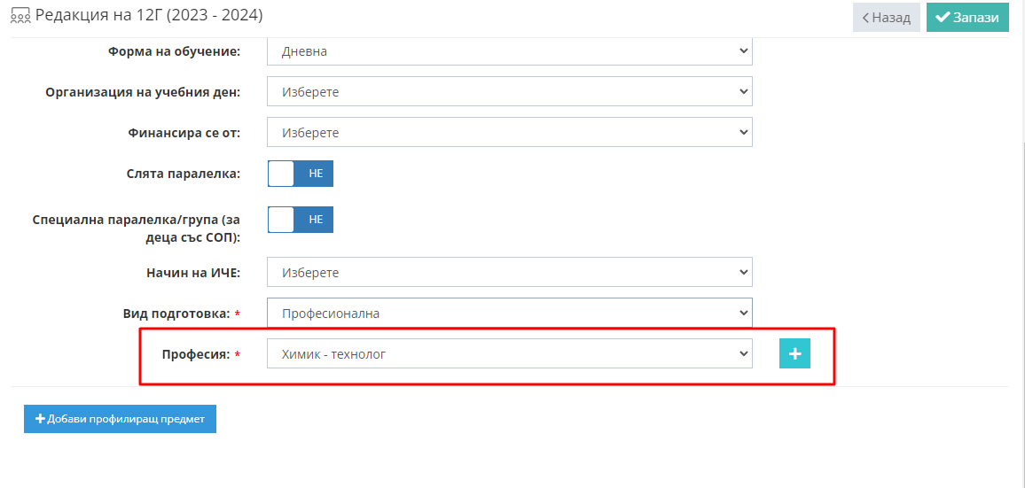
Task: Click the Добави профилиращ предмет button
Action: (x=120, y=419)
